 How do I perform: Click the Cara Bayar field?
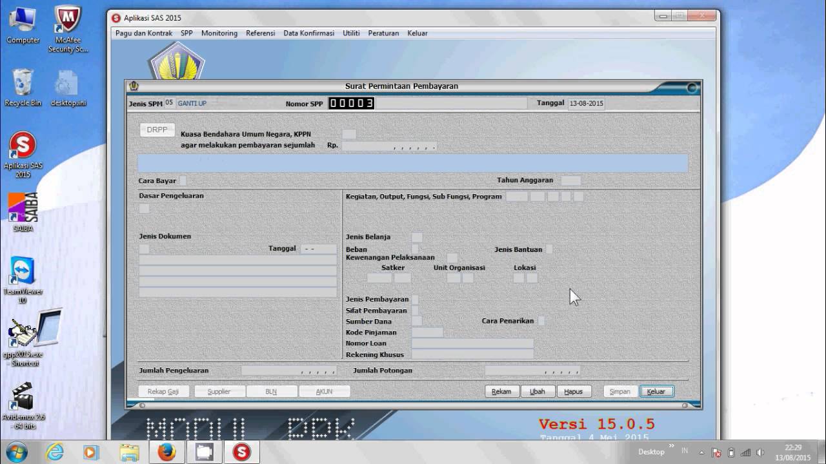click(x=183, y=180)
